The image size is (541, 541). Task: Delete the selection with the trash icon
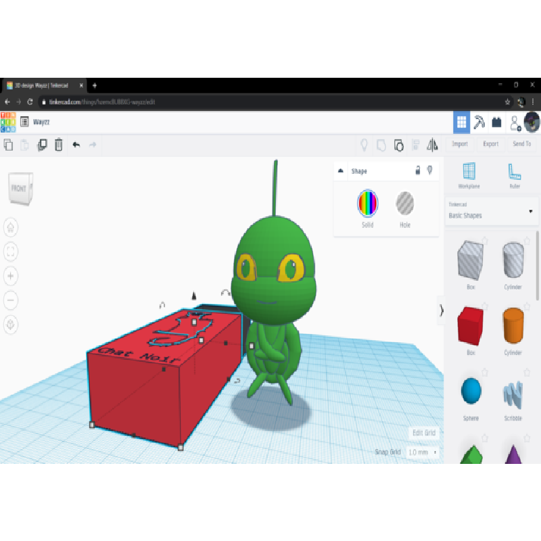(59, 144)
